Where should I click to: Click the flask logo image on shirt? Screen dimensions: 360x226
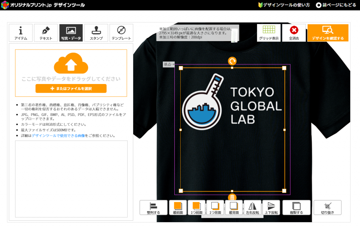[202, 102]
